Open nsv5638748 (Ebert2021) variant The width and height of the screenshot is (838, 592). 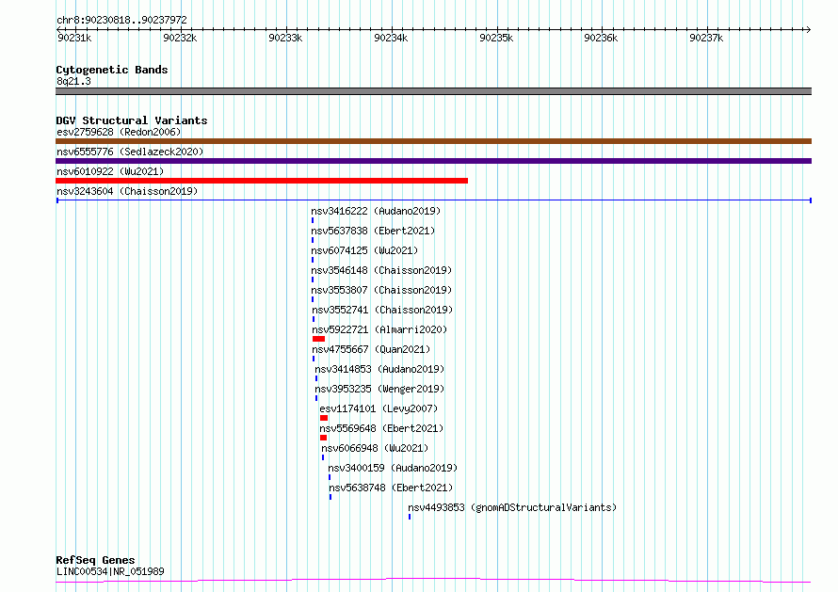click(x=391, y=488)
